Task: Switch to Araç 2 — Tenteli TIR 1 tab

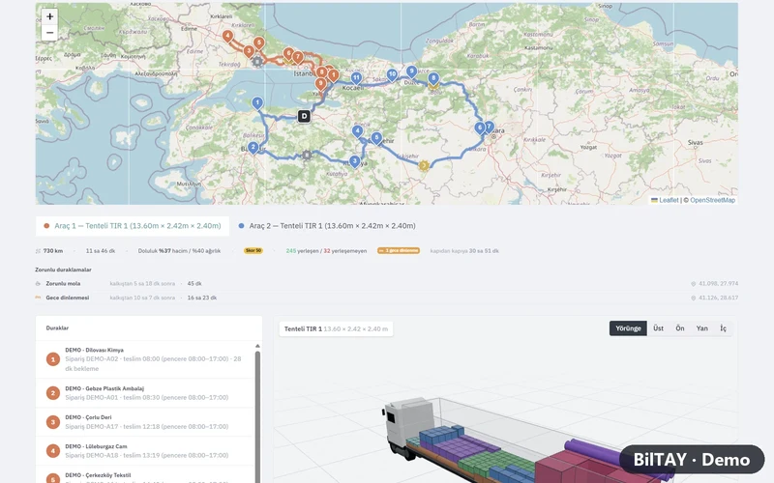Action: [327, 226]
